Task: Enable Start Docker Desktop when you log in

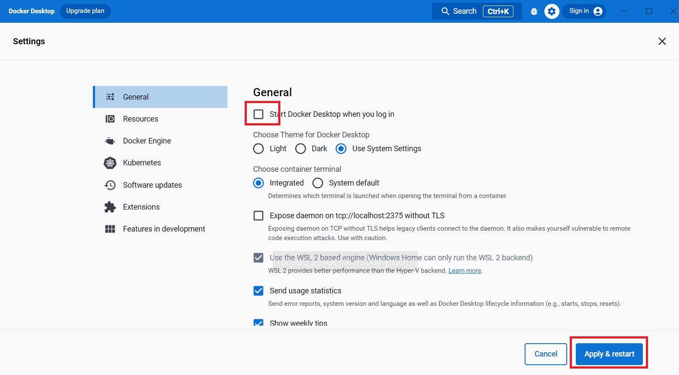Action: pos(258,114)
